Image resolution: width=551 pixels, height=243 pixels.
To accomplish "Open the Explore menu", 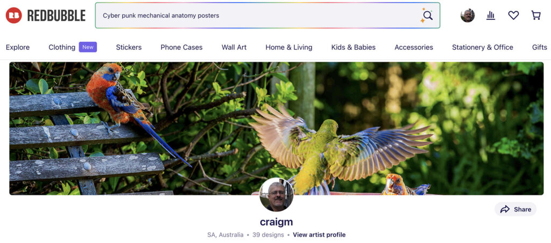I will tap(18, 47).
